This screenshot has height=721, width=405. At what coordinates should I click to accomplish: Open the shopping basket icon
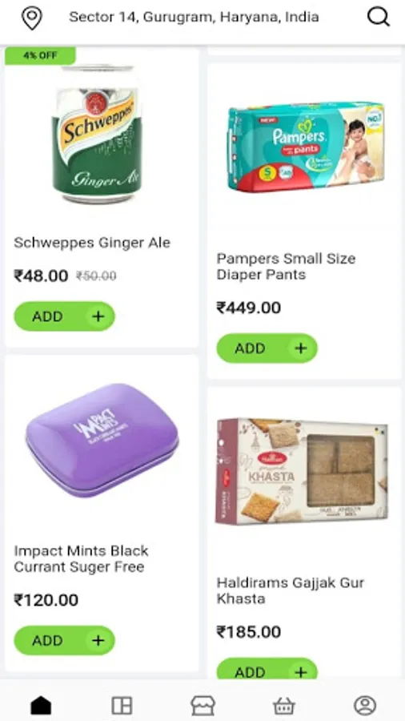click(x=284, y=705)
